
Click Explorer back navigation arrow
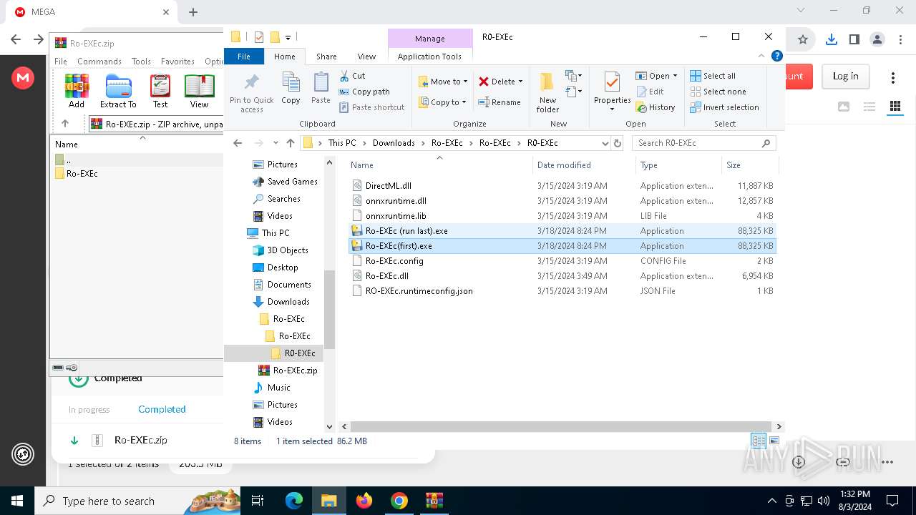(x=238, y=143)
